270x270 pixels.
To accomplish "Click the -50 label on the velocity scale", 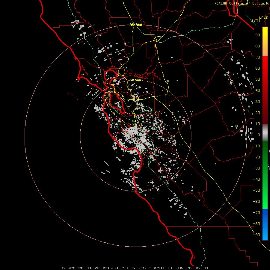I will point(256,190).
